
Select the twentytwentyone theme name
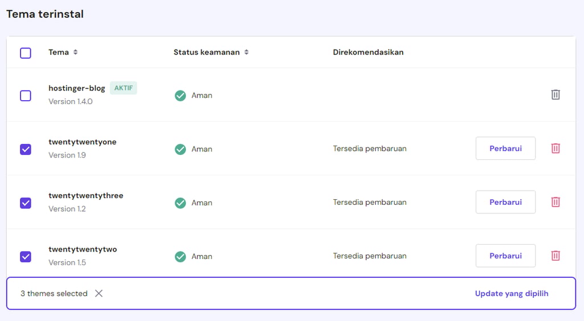(x=82, y=142)
